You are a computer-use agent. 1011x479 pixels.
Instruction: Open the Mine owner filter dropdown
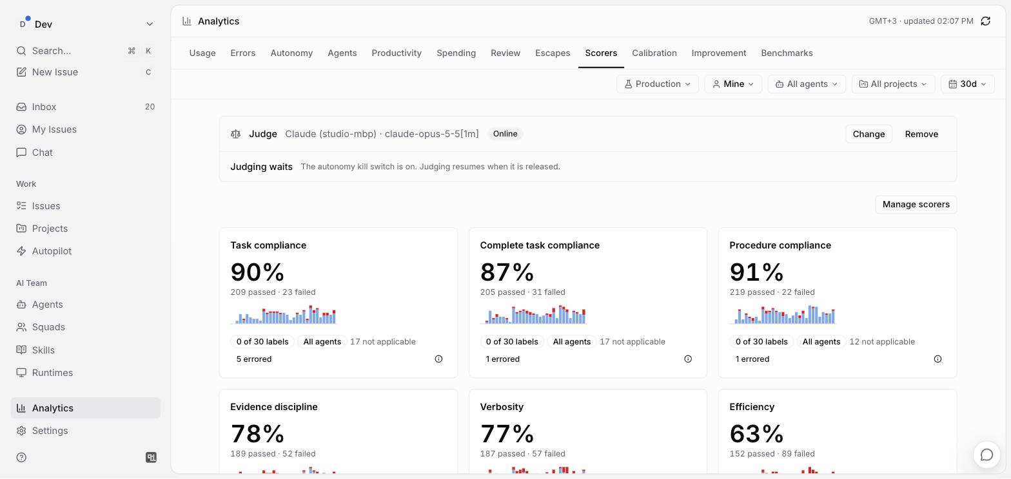(733, 84)
